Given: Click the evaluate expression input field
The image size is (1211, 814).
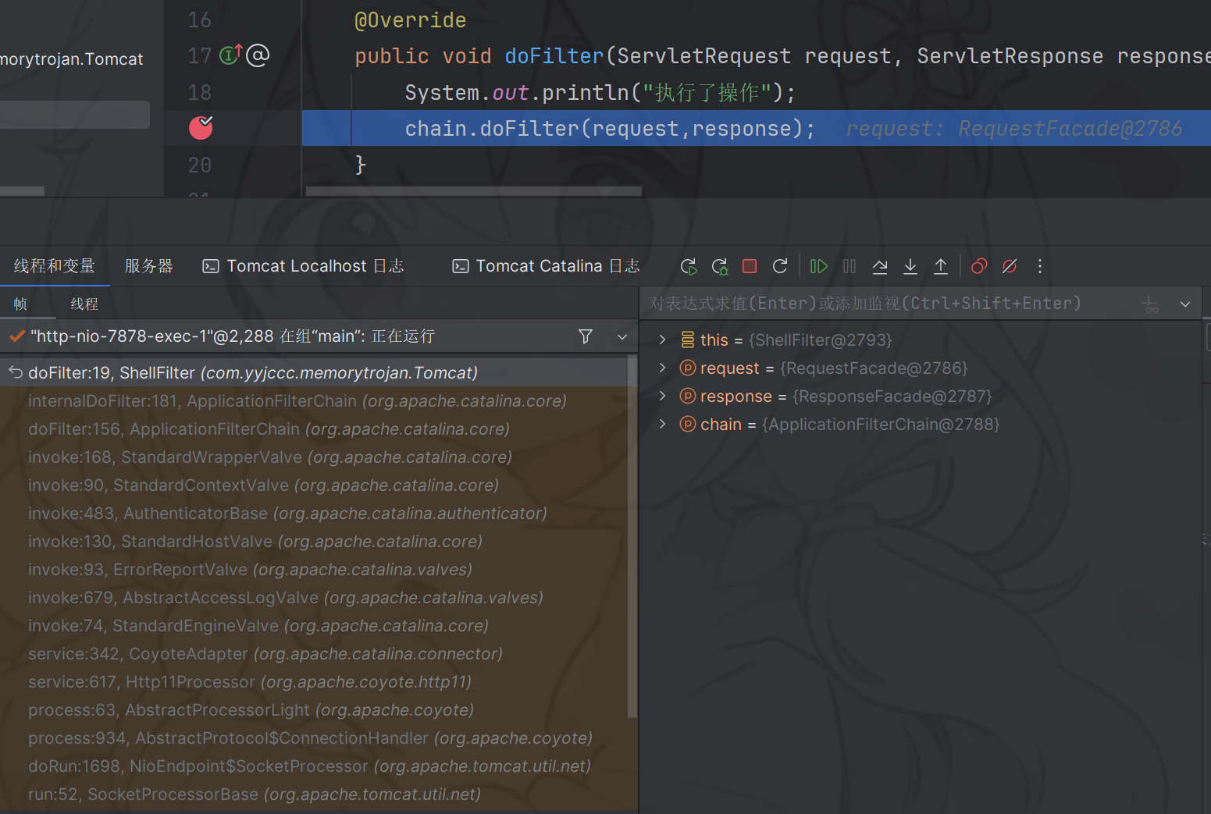Looking at the screenshot, I should point(882,304).
